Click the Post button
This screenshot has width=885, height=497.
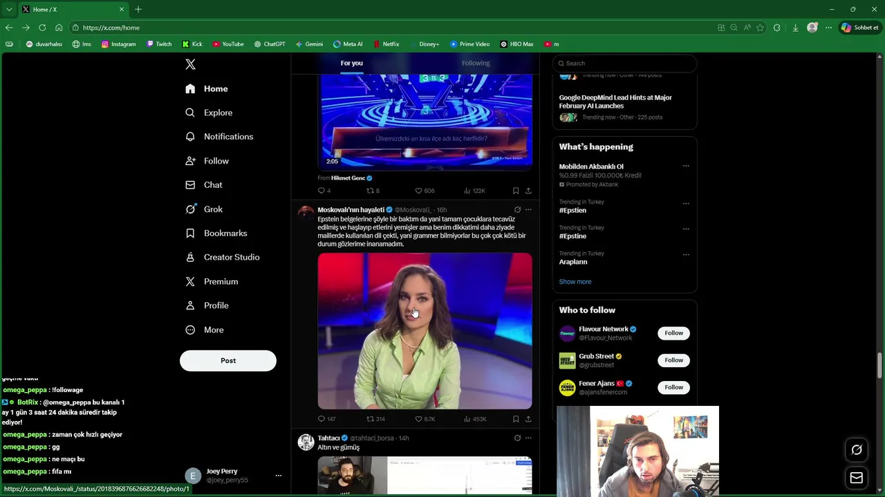pyautogui.click(x=228, y=360)
